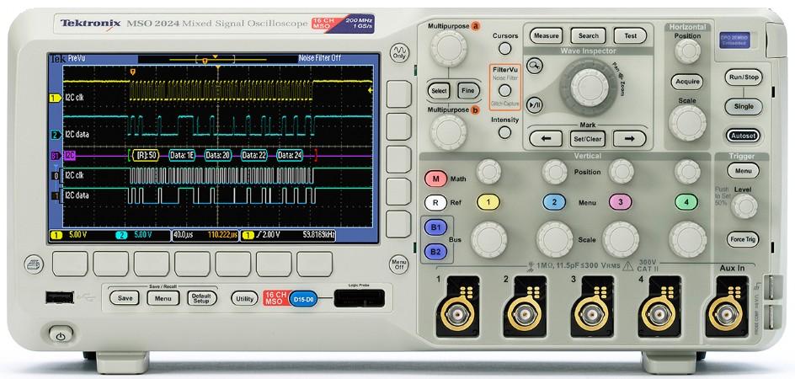Toggle channel 2 with the blue button
The image size is (795, 379).
pos(554,202)
